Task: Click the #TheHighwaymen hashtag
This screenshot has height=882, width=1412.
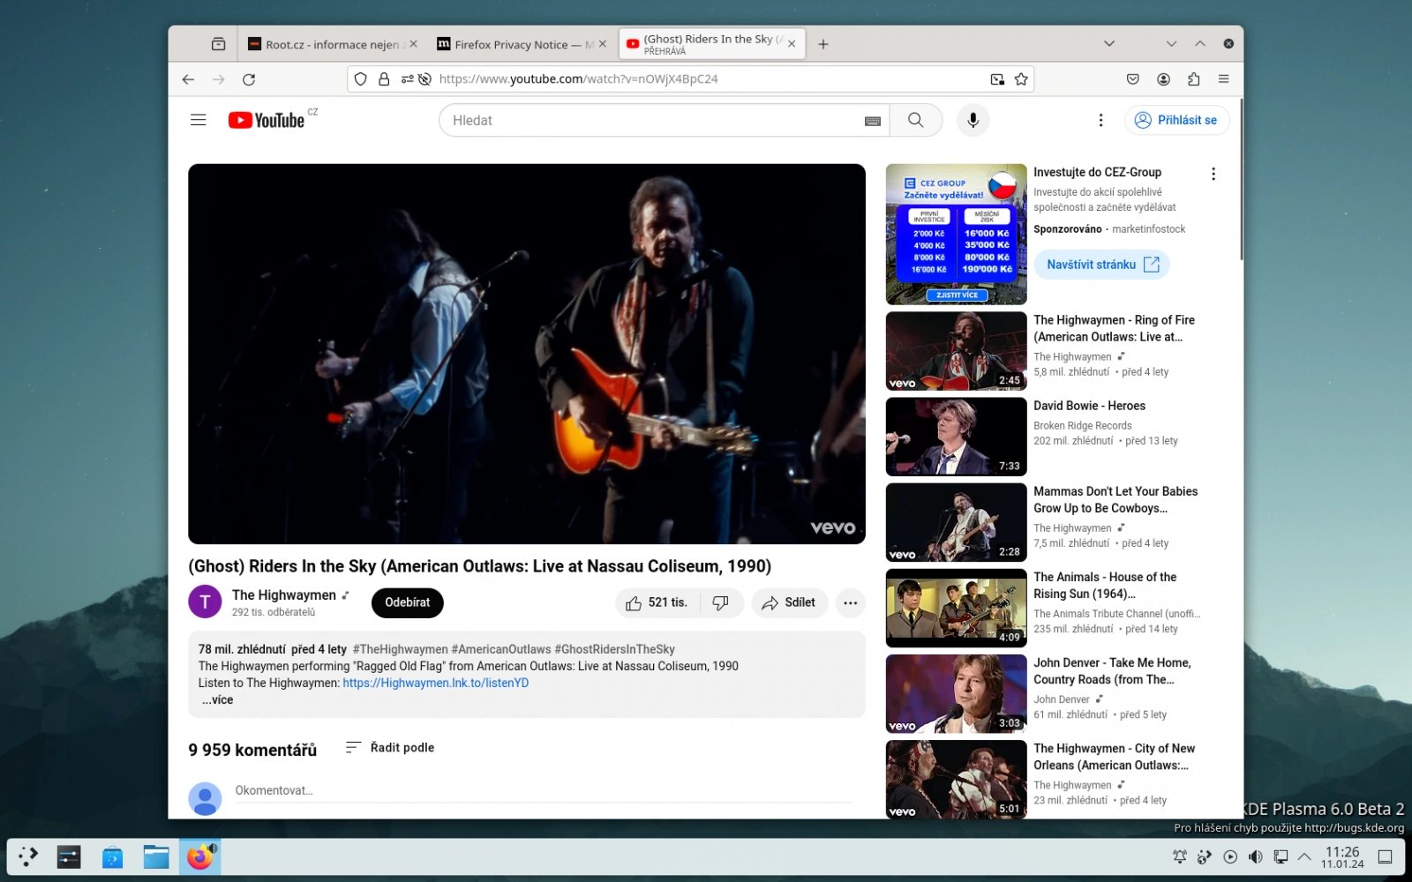Action: tap(401, 649)
